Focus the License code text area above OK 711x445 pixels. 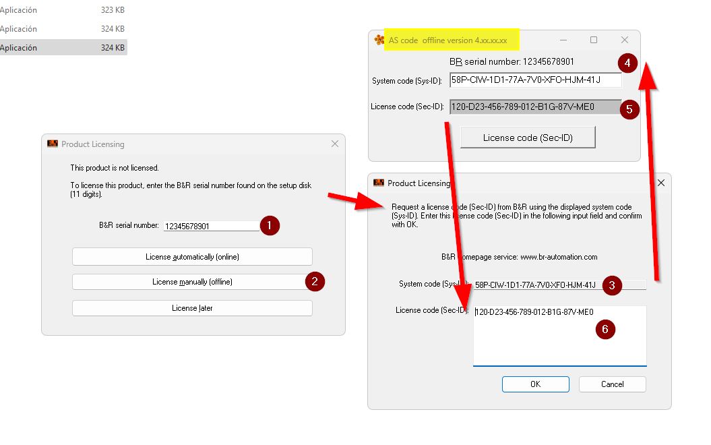click(559, 336)
